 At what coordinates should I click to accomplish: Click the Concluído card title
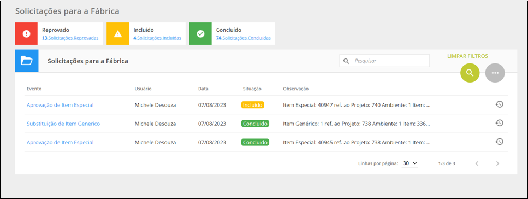(229, 30)
